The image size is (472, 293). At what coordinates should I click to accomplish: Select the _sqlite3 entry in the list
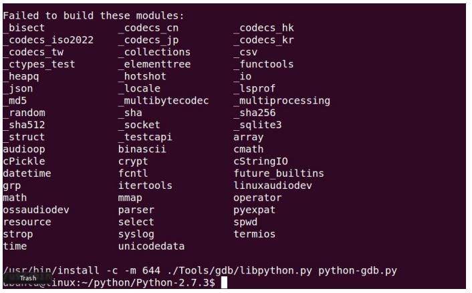[x=257, y=125]
